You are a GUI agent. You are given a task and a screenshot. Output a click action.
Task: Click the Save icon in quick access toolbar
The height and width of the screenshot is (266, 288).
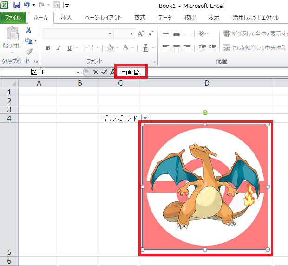17,5
